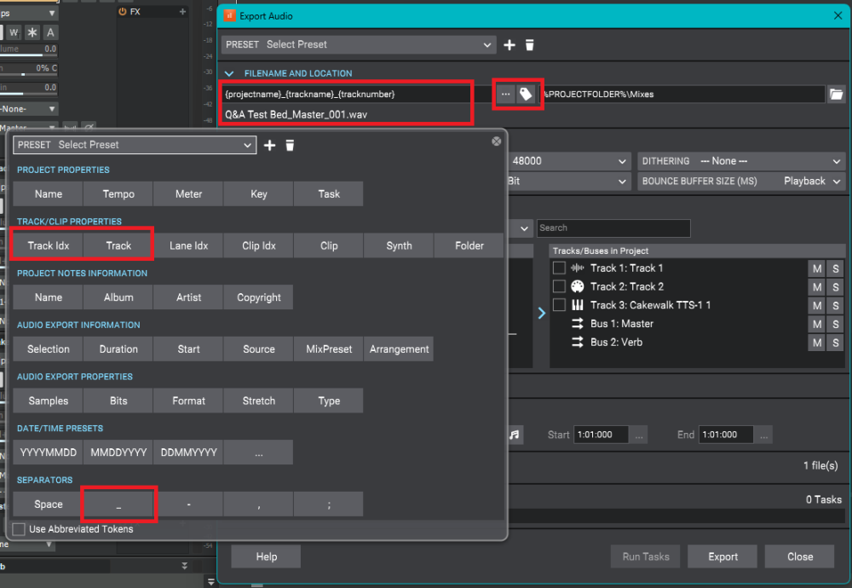The width and height of the screenshot is (852, 588).
Task: Collapse Filename and Location section
Action: click(229, 73)
